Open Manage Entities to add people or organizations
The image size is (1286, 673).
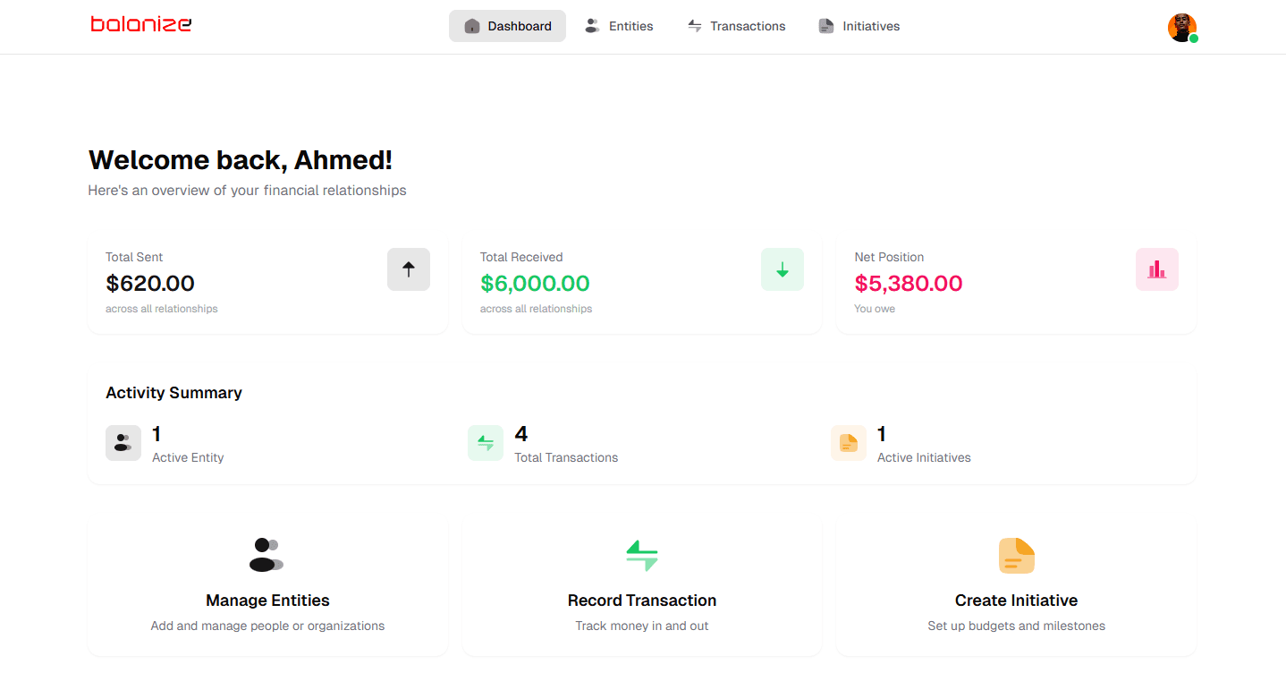coord(267,586)
